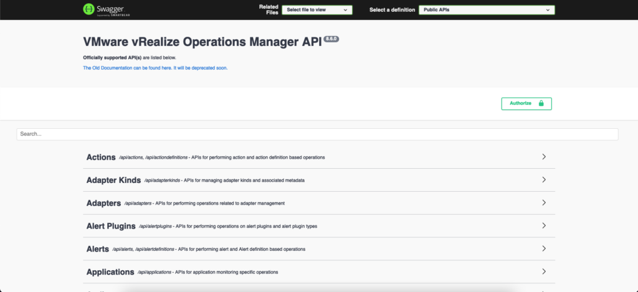Expand the Applications section chevron
Image resolution: width=638 pixels, height=292 pixels.
pos(544,271)
